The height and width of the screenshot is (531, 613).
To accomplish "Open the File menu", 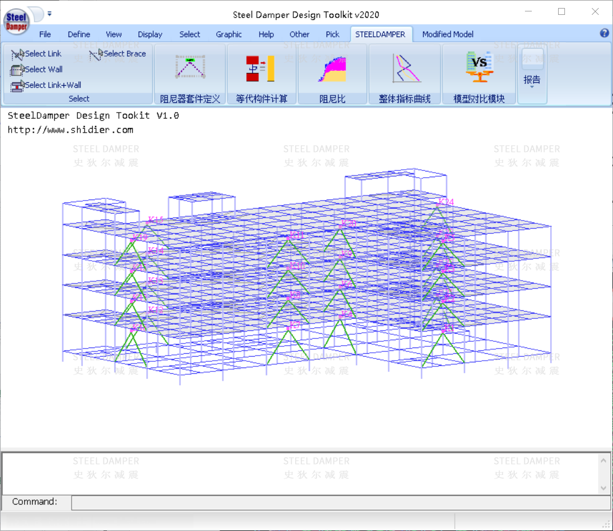I will click(x=45, y=34).
